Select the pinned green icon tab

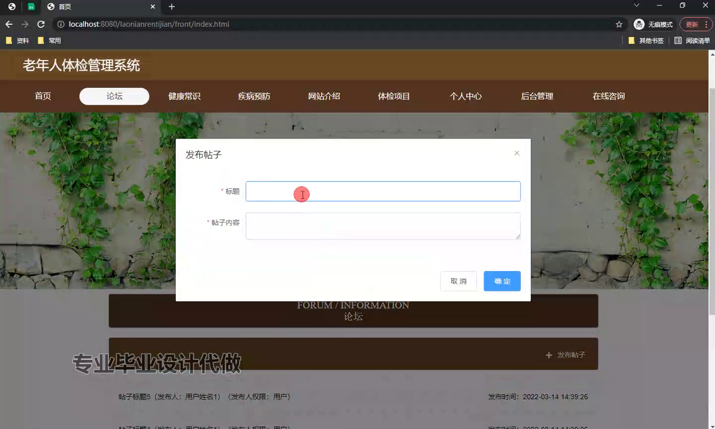pos(31,6)
